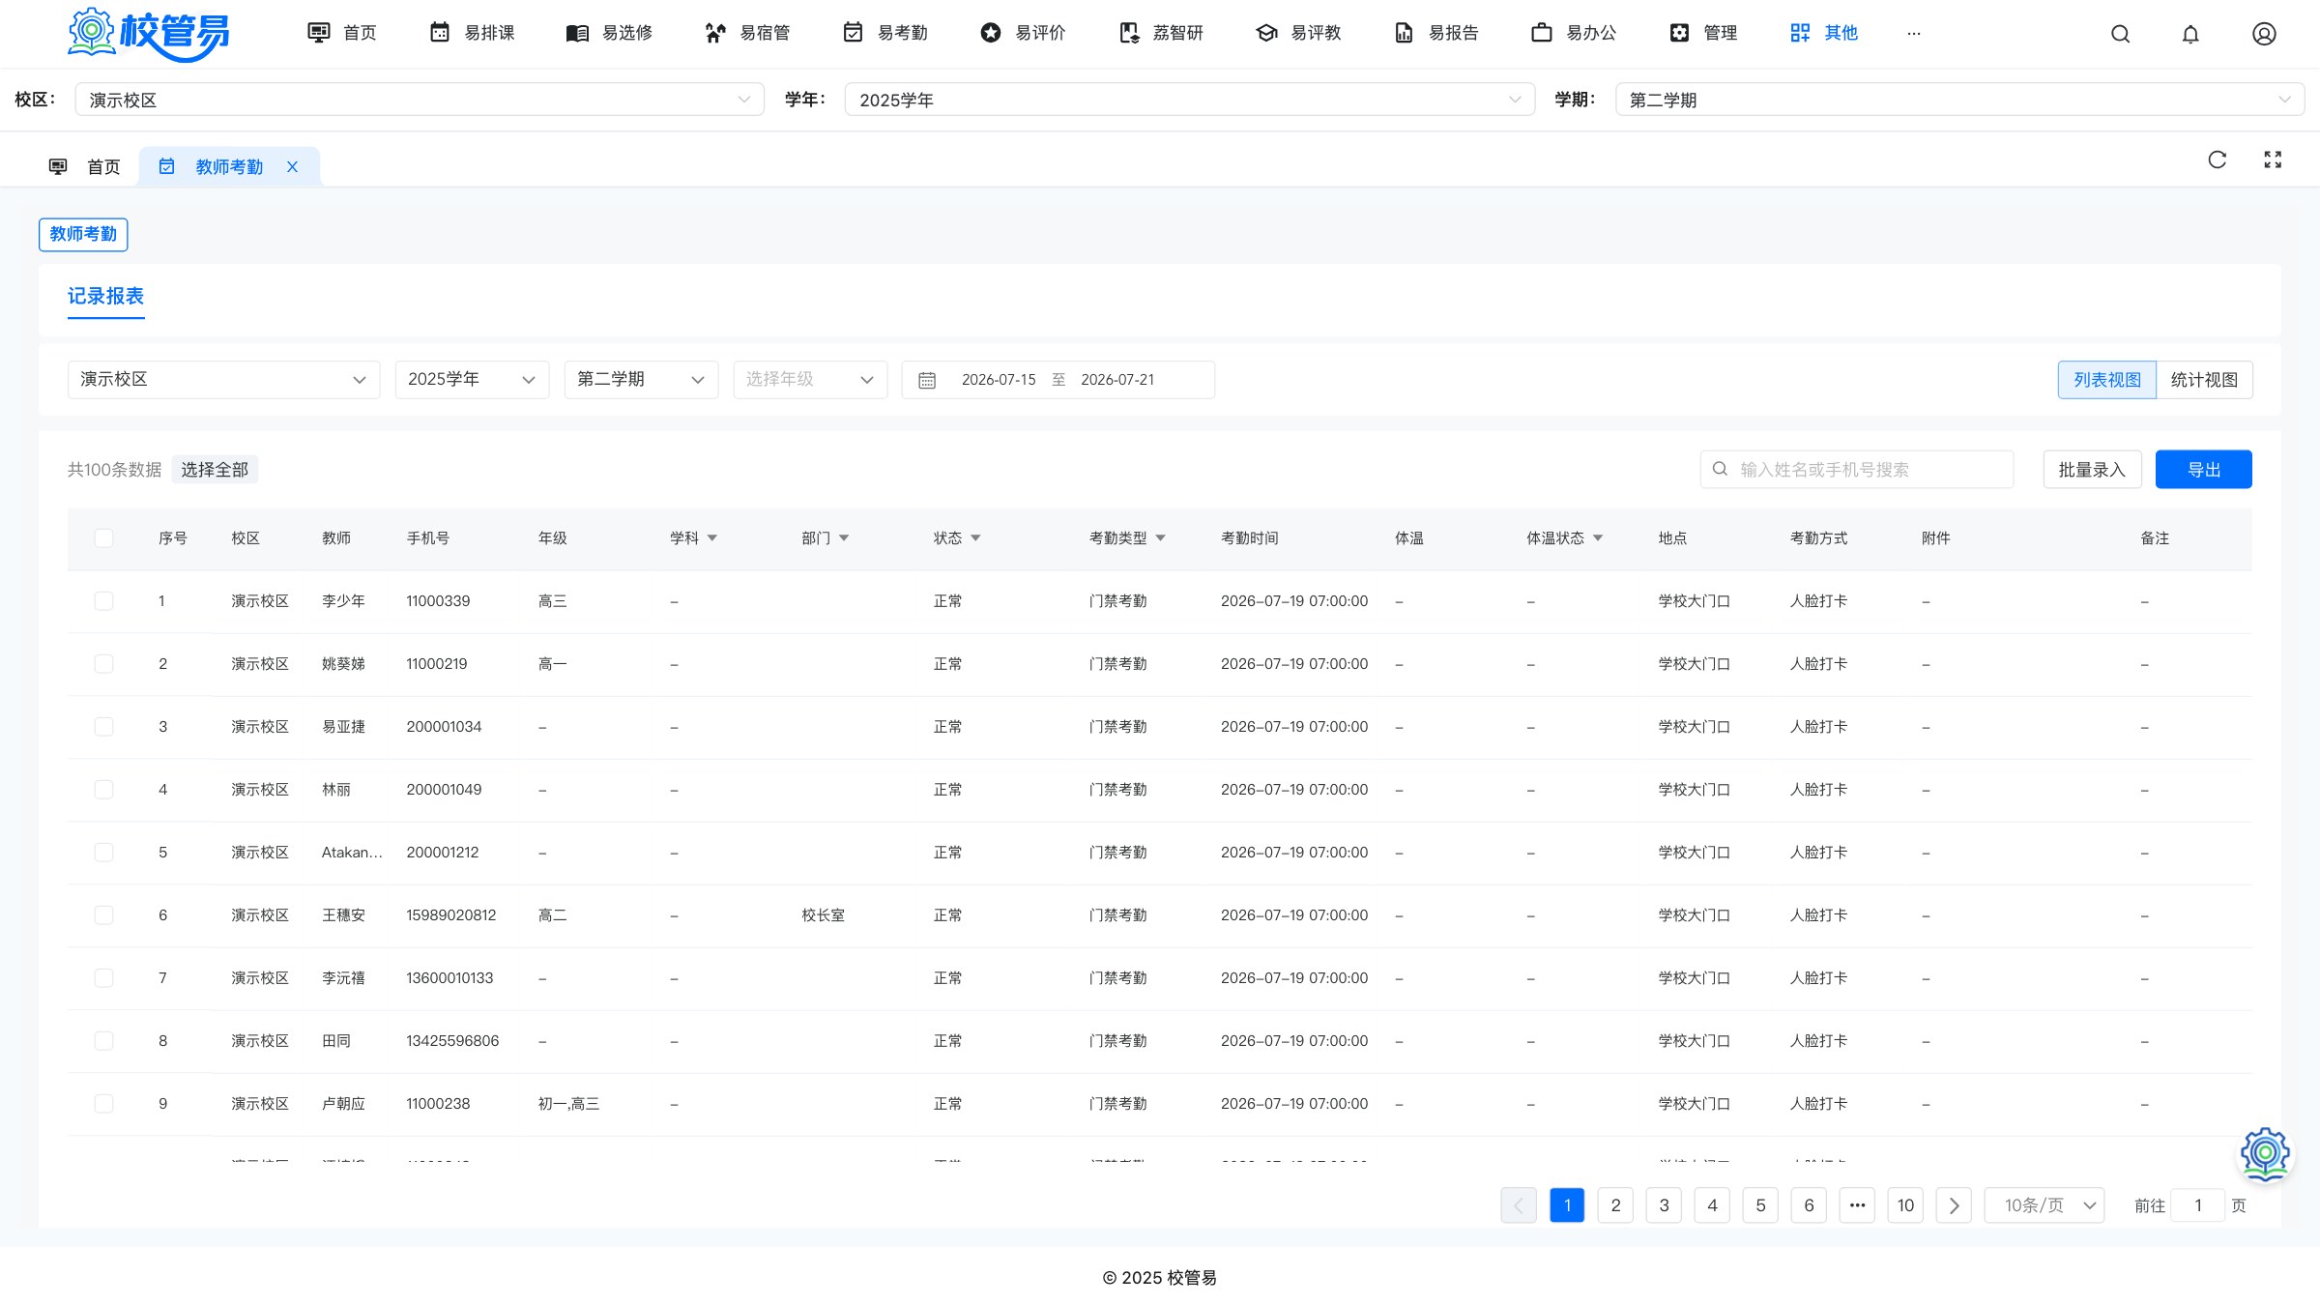The image size is (2320, 1305).
Task: Open the 10条/页 page size dropdown
Action: (2044, 1205)
